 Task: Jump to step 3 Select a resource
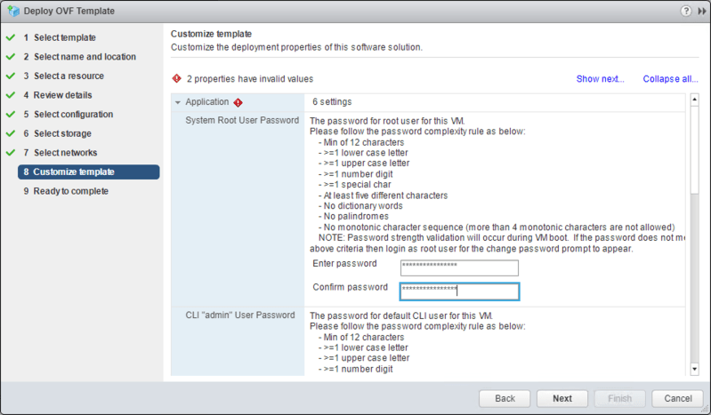click(x=68, y=76)
